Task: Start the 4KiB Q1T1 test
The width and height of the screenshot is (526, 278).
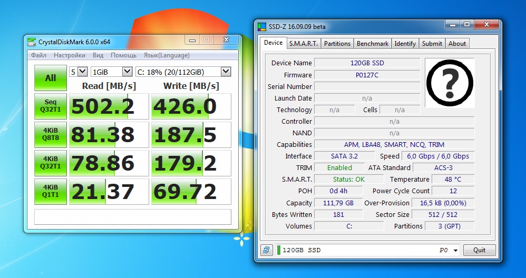Action: 50,192
